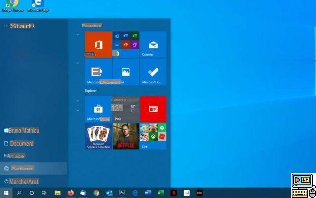Screen dimensions: 316x198
Task: Click the Proactive group heading
Action: point(92,25)
